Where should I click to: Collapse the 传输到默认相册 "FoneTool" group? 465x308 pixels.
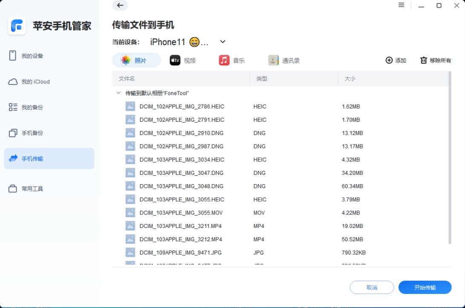[118, 93]
